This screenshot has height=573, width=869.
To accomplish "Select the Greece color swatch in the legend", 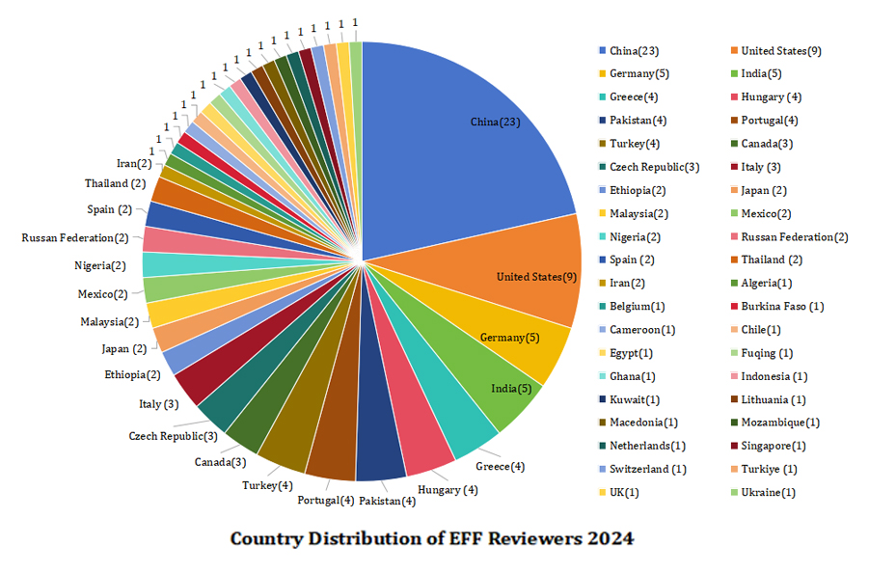I will point(603,97).
